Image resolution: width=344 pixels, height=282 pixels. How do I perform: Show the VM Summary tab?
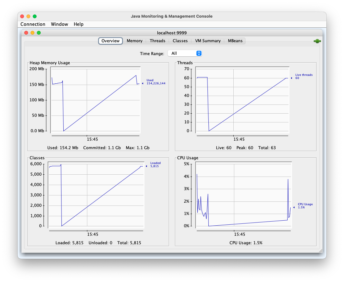coord(208,41)
